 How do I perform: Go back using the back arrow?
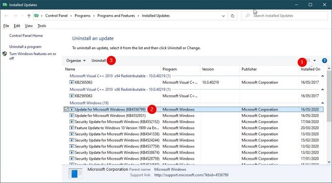point(6,16)
